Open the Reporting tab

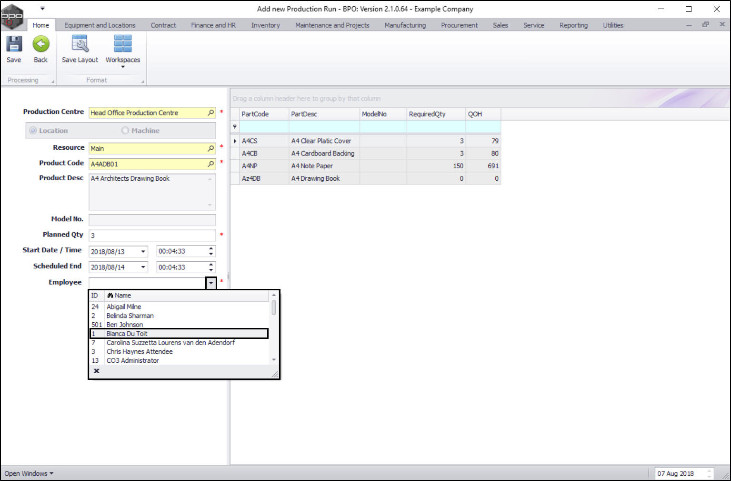point(574,25)
